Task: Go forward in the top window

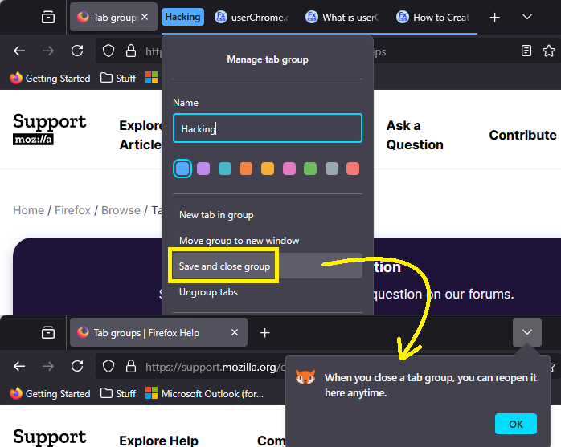Action: click(48, 51)
